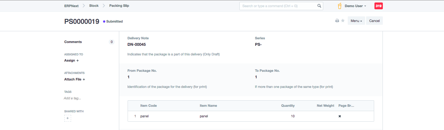
Task: Expand the Menu dropdown button
Action: click(356, 21)
